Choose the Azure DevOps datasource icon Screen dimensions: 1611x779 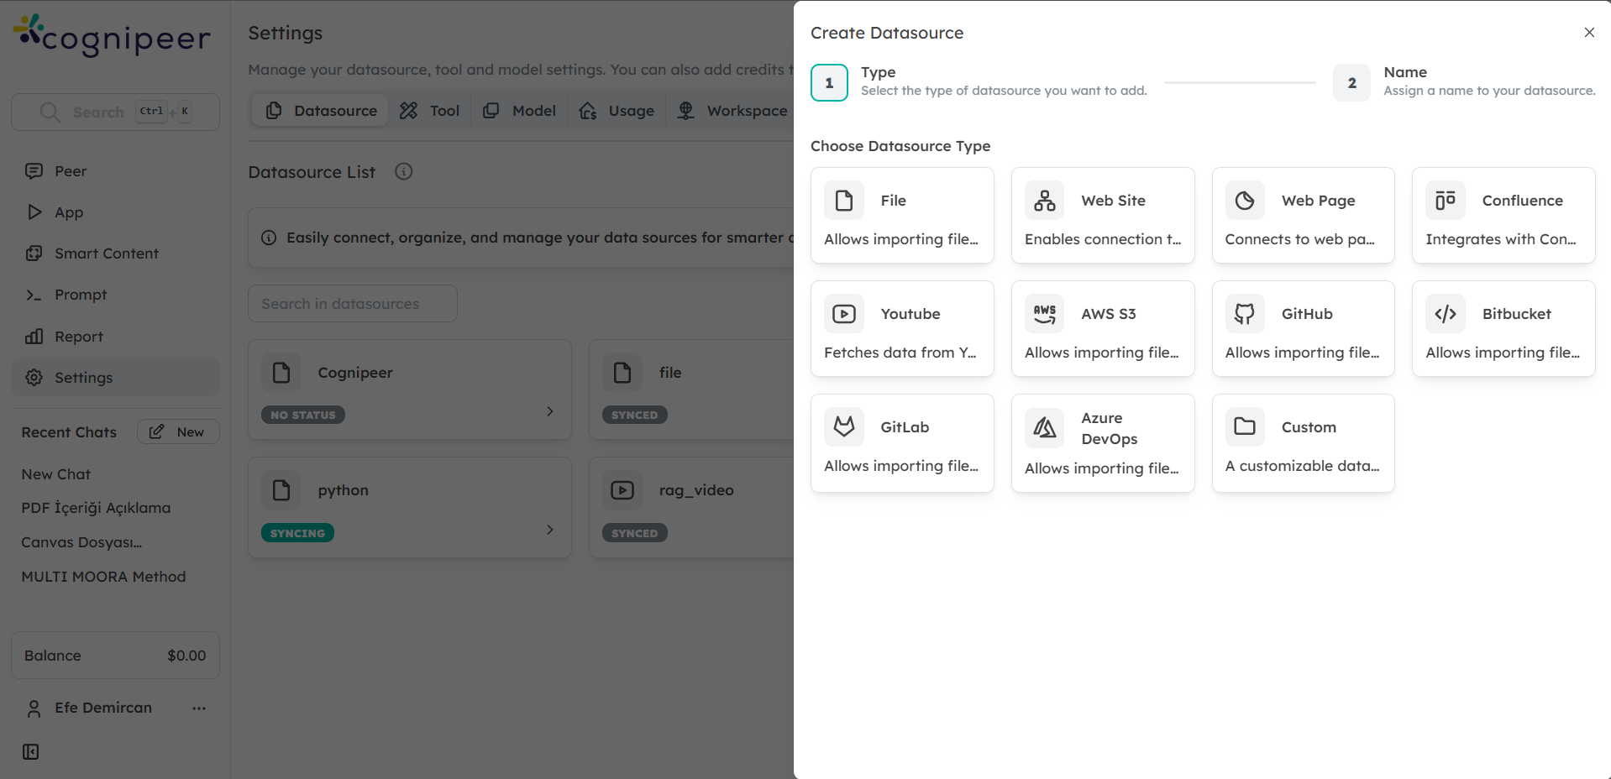pyautogui.click(x=1044, y=428)
